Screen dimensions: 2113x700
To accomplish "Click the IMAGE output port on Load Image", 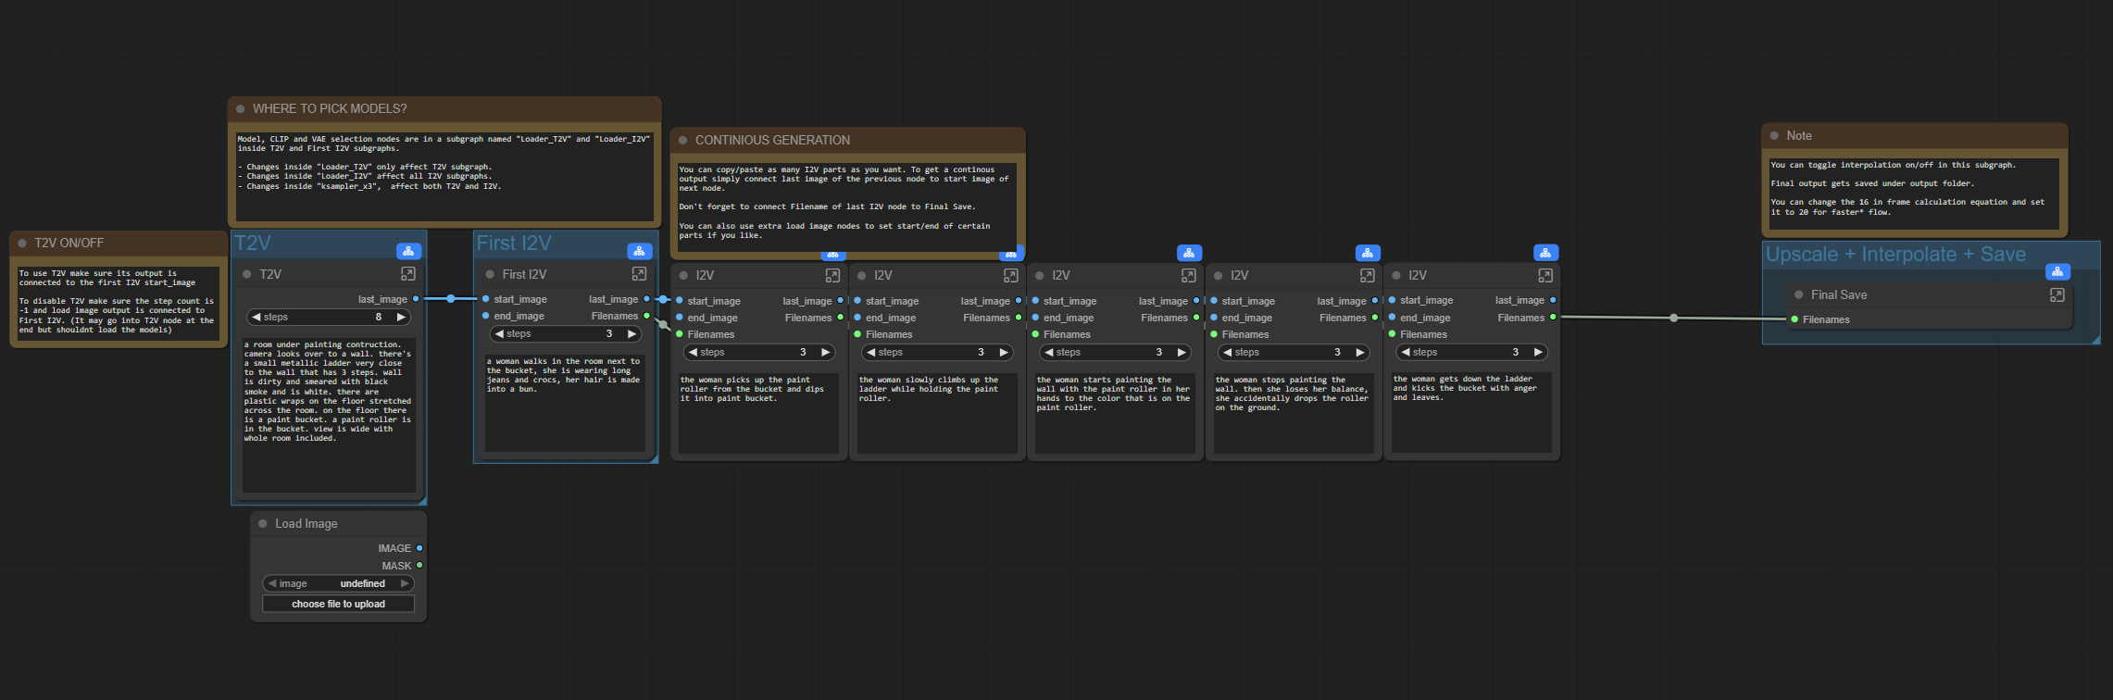I will [419, 548].
